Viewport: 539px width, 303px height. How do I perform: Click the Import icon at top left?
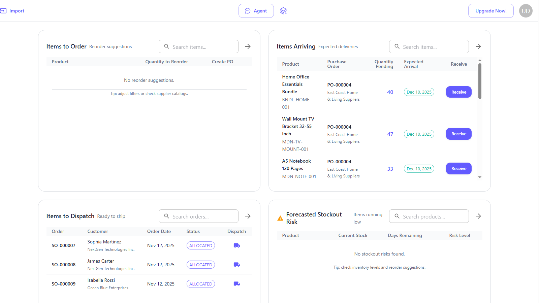[3, 11]
